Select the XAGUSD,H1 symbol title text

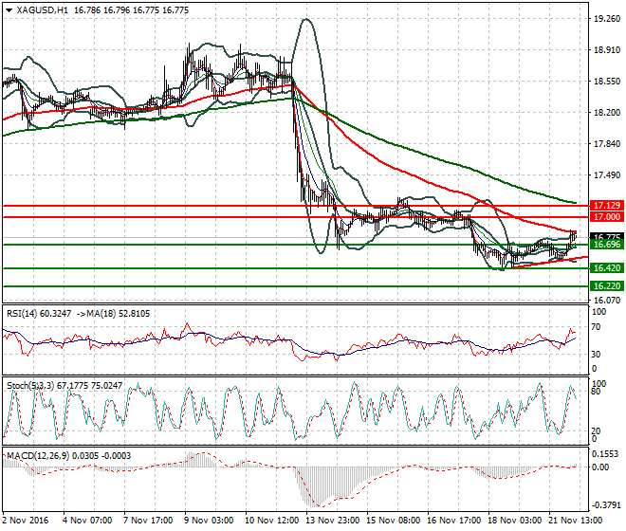[x=43, y=10]
